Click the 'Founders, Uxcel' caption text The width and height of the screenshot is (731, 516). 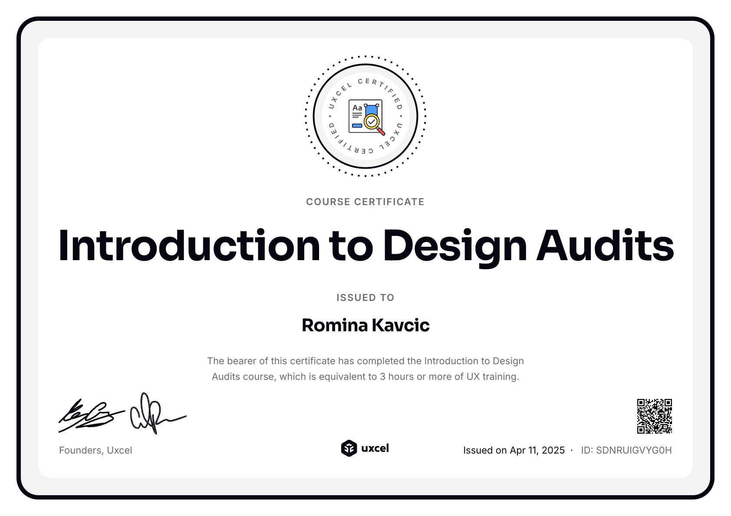95,451
